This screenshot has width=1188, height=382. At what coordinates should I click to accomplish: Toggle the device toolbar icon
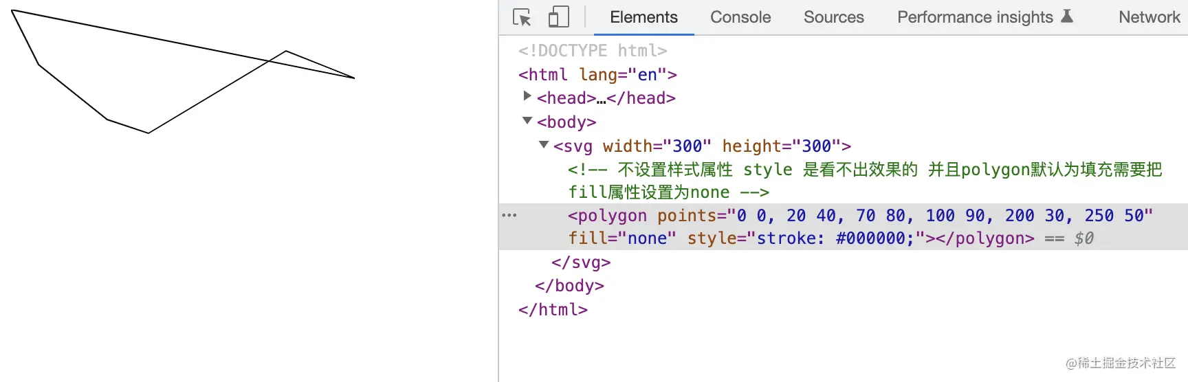click(x=558, y=17)
